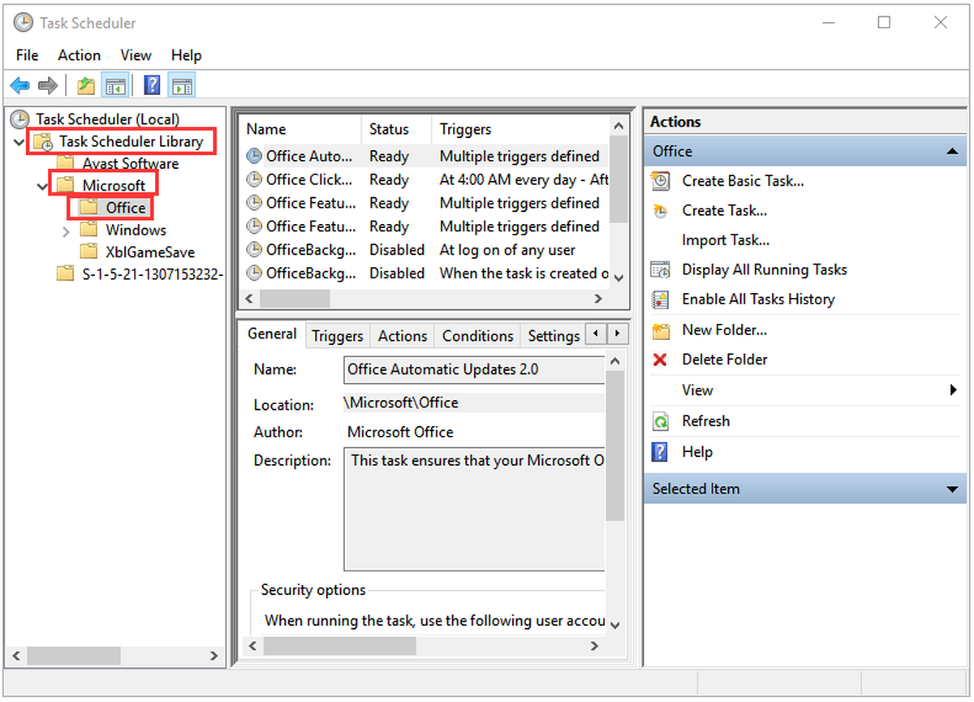Click the New Folder icon in Actions
Screen dimensions: 974x702
pos(661,330)
